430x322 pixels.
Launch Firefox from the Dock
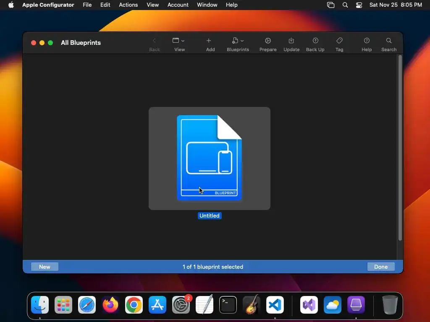click(110, 304)
